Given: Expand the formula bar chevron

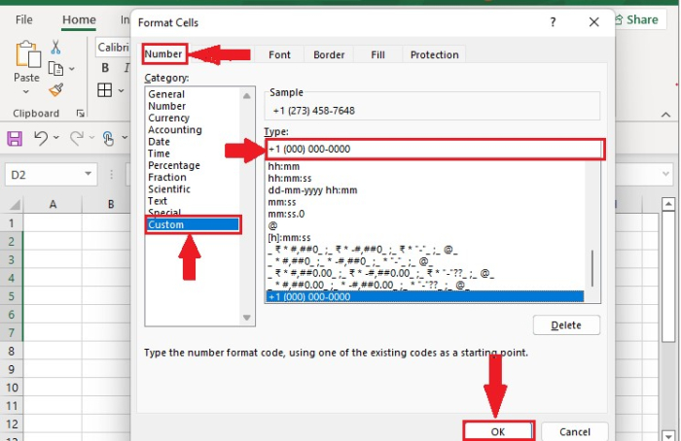Looking at the screenshot, I should coord(665,174).
